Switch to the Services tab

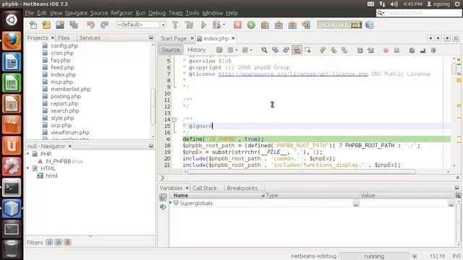(x=90, y=38)
